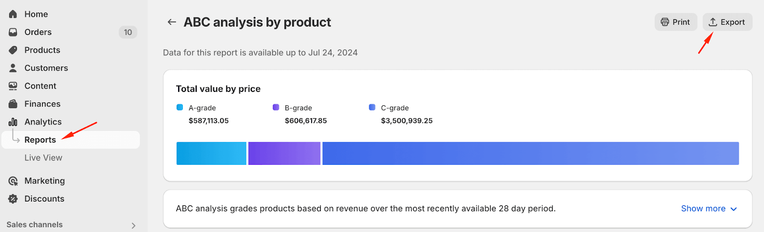Screen dimensions: 764x232
Task: Click the Discounts badge icon
Action: pos(13,199)
